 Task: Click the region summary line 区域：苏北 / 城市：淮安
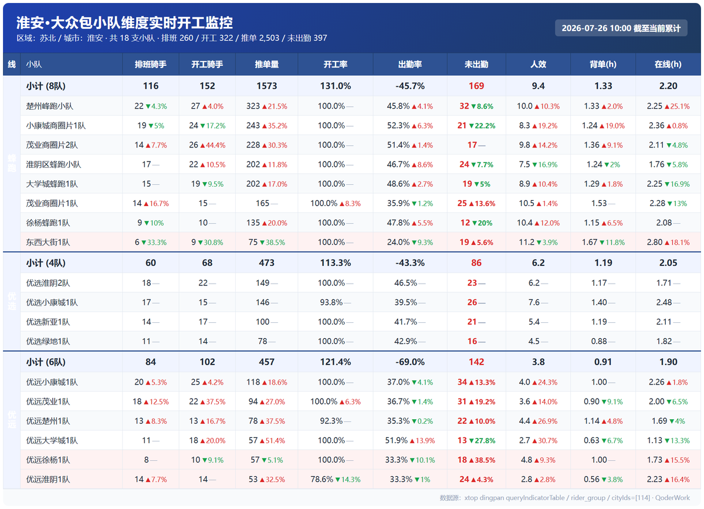click(x=172, y=38)
